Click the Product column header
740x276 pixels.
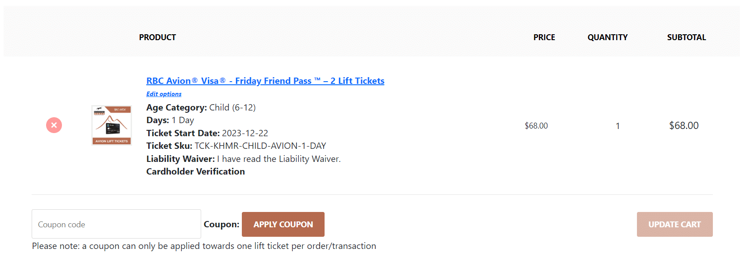(157, 37)
